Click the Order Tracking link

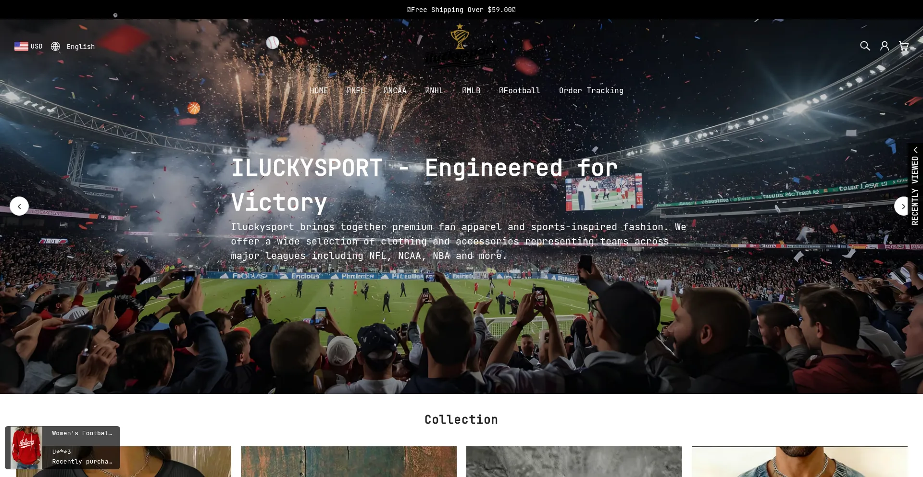591,91
